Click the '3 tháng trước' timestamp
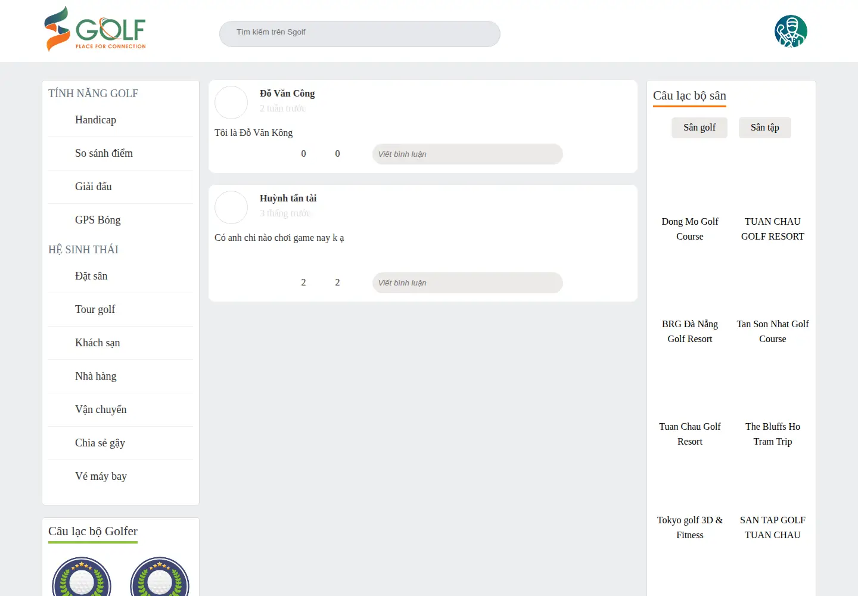858x596 pixels. pos(285,213)
